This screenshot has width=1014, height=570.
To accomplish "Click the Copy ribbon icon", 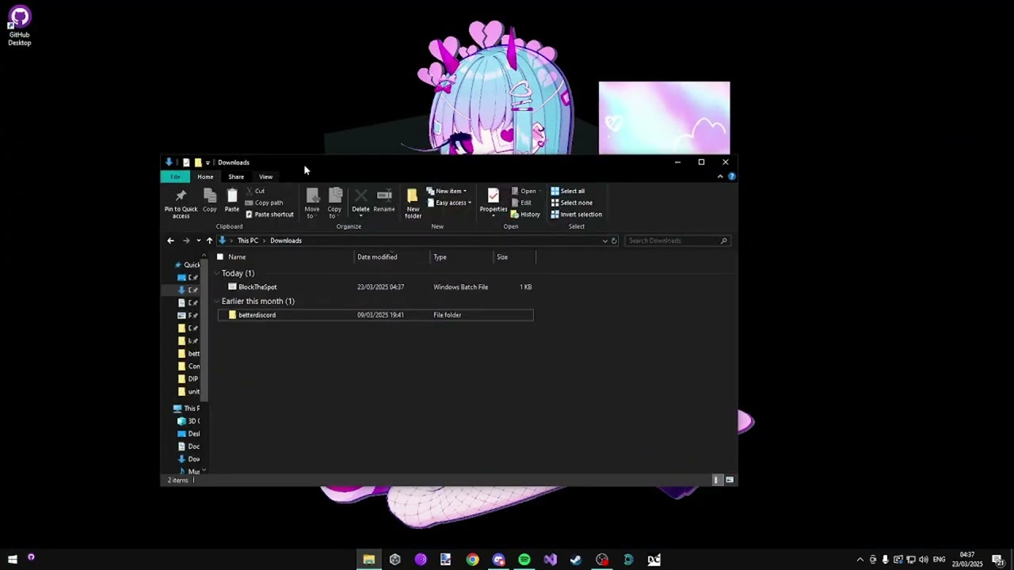I will pos(209,200).
